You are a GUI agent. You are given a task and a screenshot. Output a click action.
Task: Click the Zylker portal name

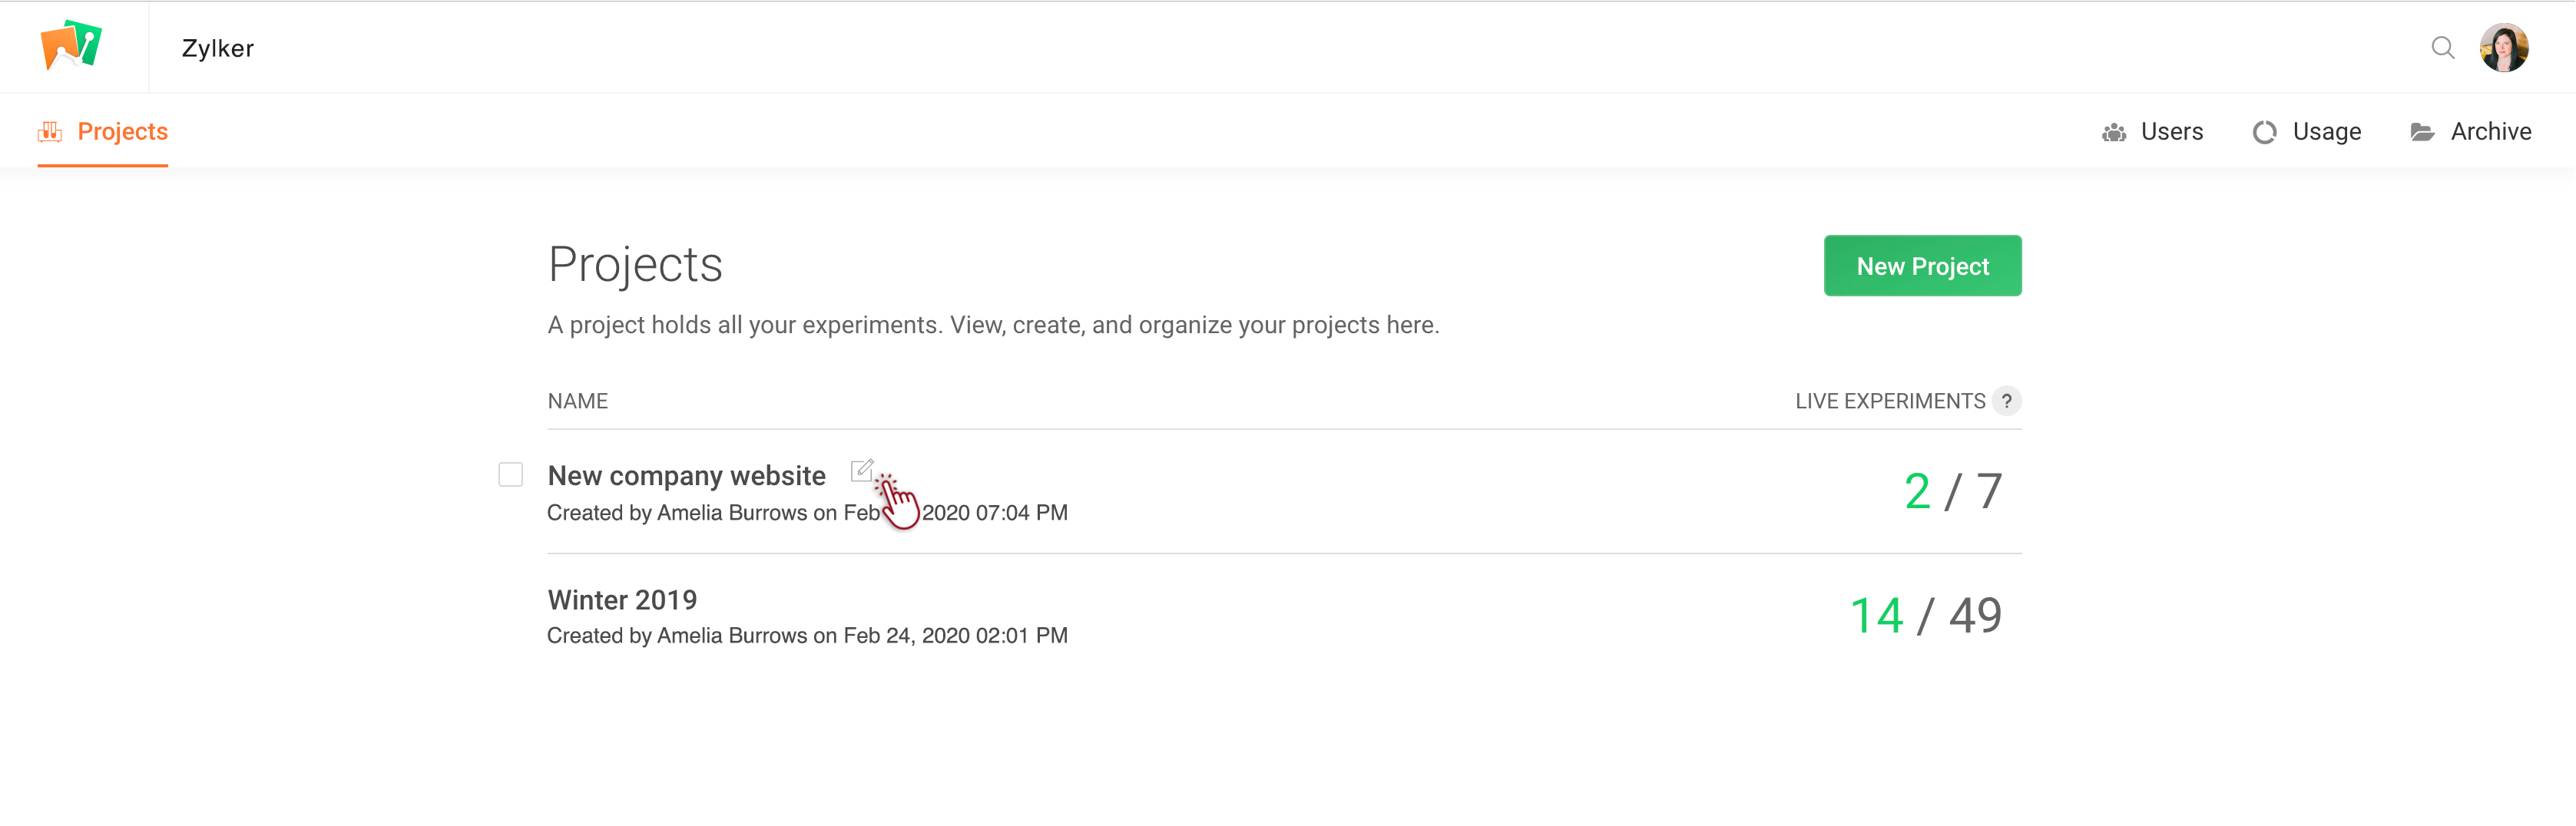(218, 48)
